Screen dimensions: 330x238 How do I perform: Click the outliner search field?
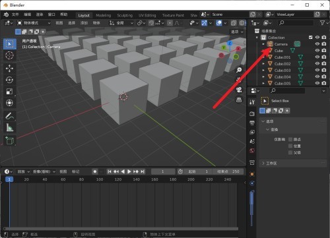coord(295,23)
